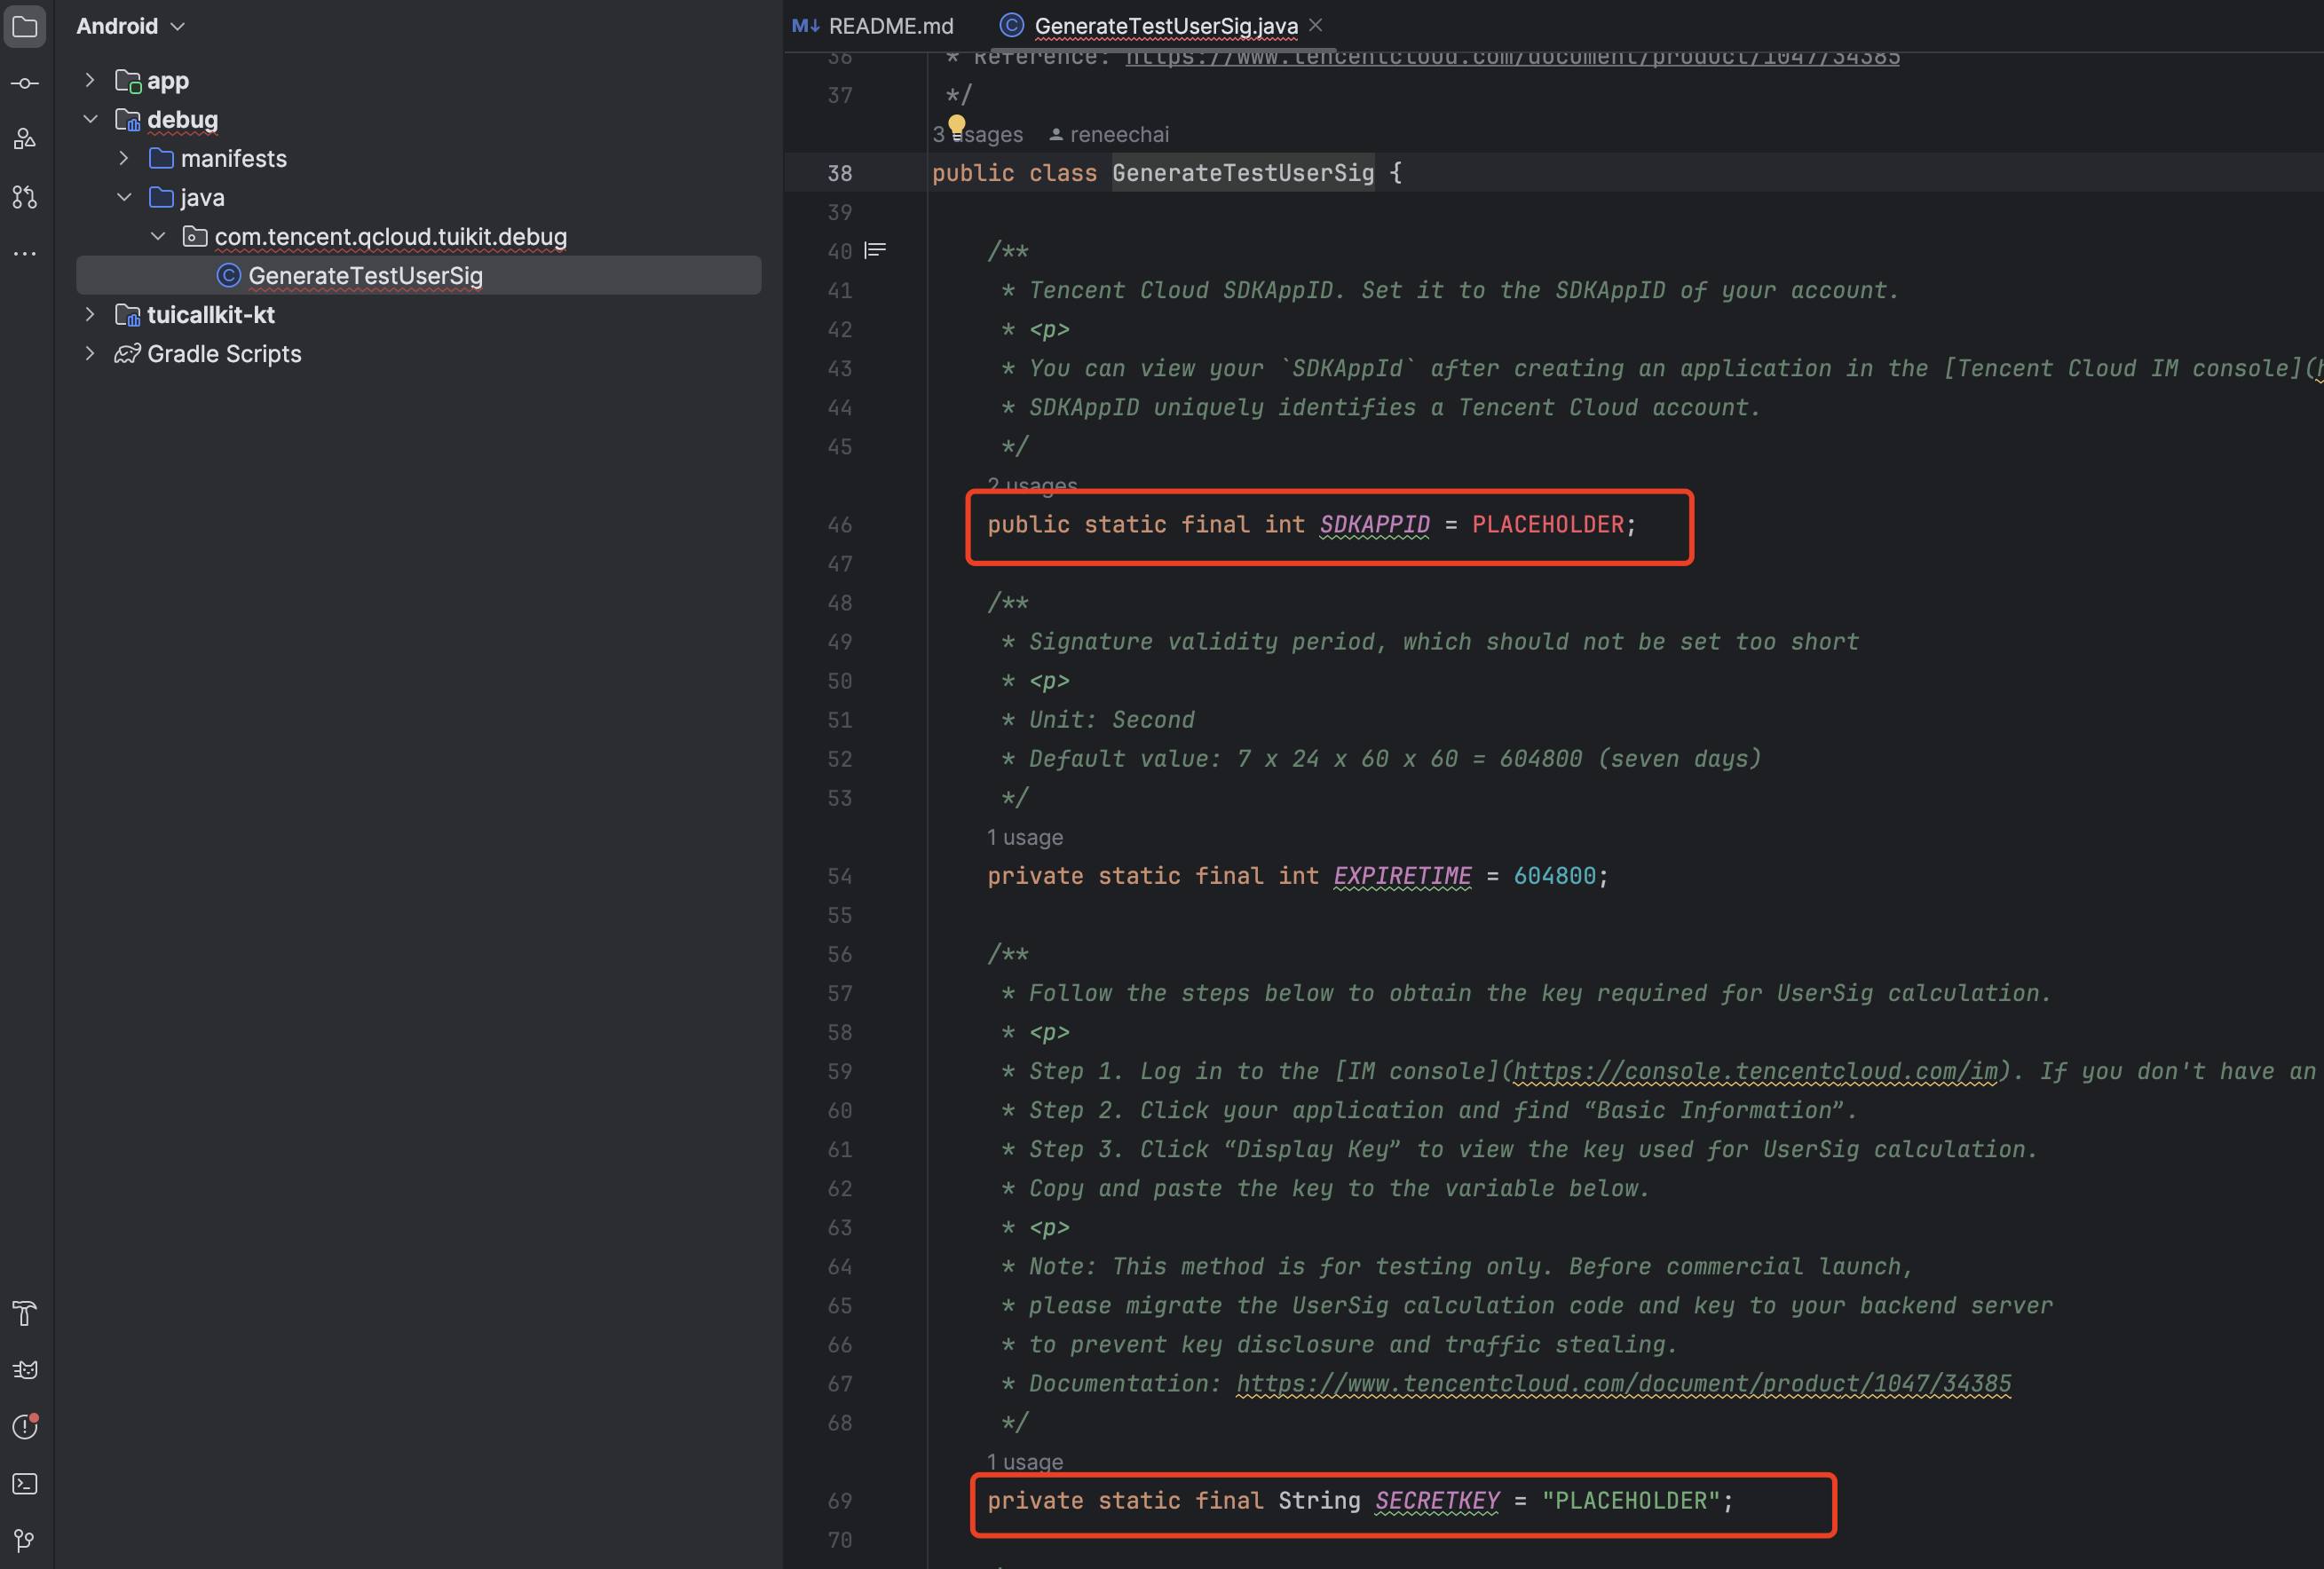Viewport: 2324px width, 1569px height.
Task: Switch to the README.md tab
Action: [873, 26]
